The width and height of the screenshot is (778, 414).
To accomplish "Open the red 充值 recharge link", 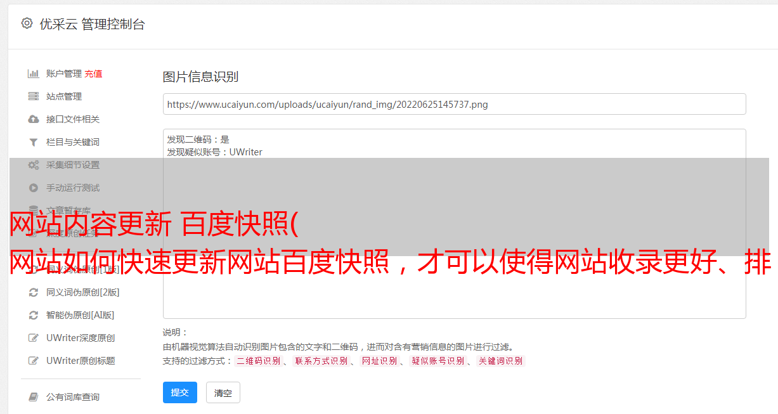I will pyautogui.click(x=93, y=74).
